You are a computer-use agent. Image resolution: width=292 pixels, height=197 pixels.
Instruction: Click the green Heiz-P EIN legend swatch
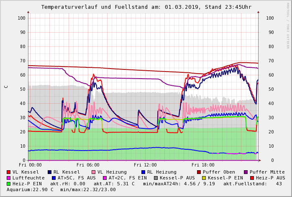tap(9, 184)
